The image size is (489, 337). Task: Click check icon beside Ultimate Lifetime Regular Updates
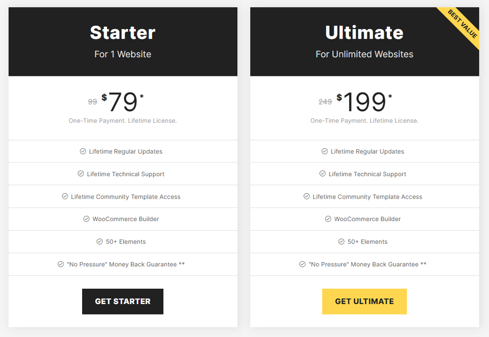coord(325,151)
